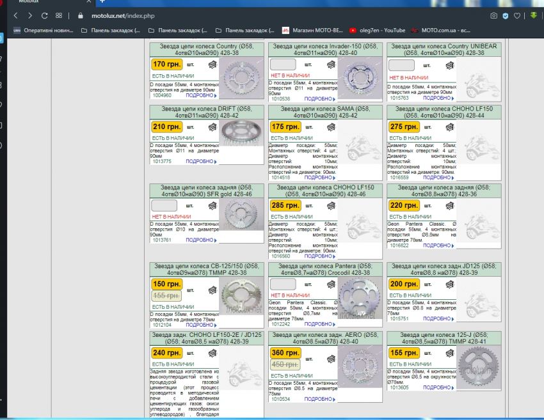This screenshot has width=544, height=420.
Task: Open the green downloads arrow icon
Action: tap(534, 15)
